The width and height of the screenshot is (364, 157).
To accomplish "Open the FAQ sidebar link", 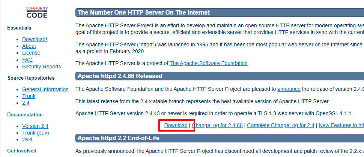I will (27, 60).
